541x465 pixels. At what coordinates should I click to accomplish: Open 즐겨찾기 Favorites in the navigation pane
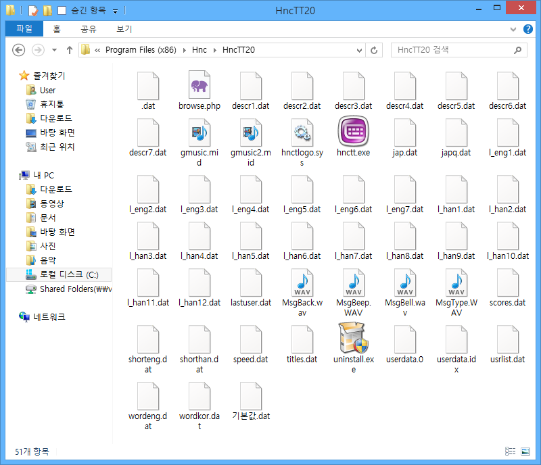pos(49,76)
